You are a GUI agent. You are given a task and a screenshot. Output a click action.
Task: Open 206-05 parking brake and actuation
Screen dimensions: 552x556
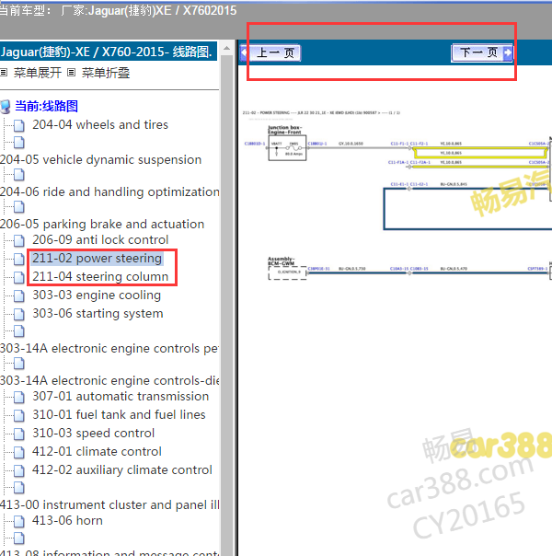(102, 224)
